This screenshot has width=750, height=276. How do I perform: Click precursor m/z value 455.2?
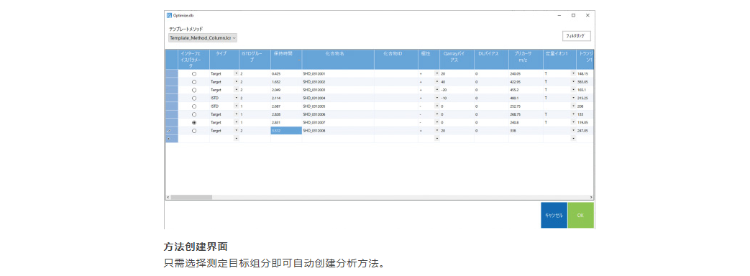point(515,90)
